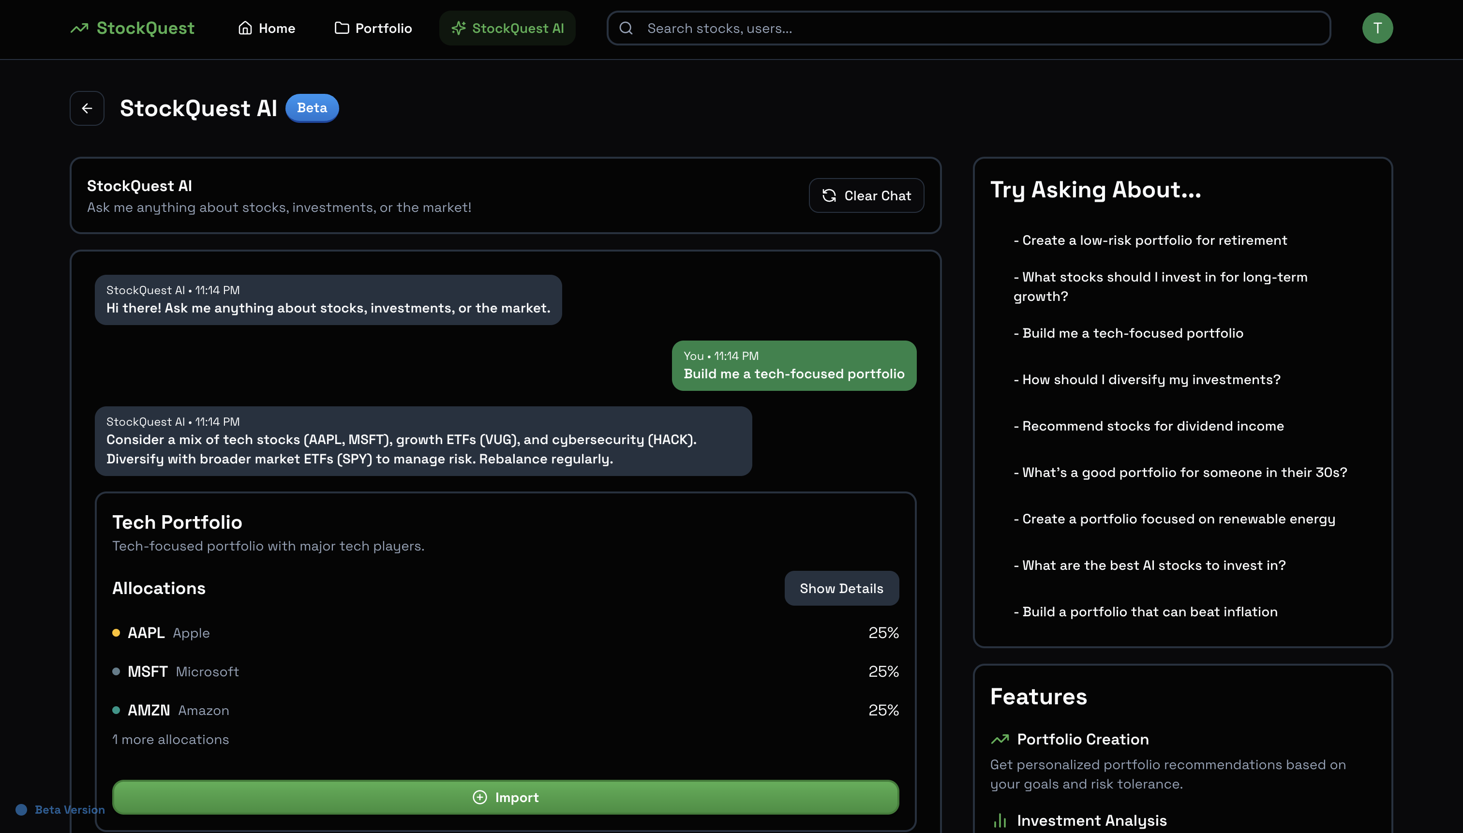Click the Try Asking About heading
The image size is (1463, 833).
click(x=1096, y=190)
